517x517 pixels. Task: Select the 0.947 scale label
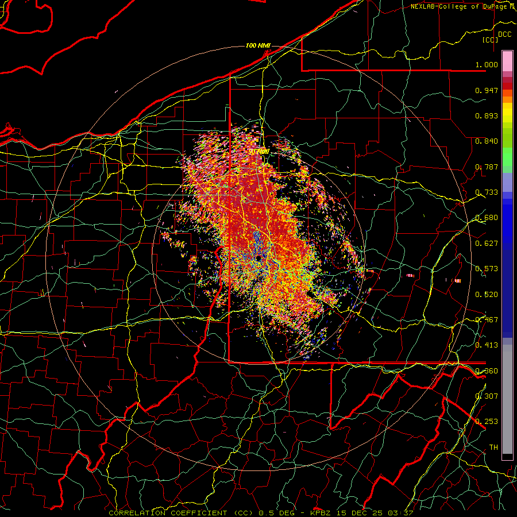pyautogui.click(x=487, y=90)
